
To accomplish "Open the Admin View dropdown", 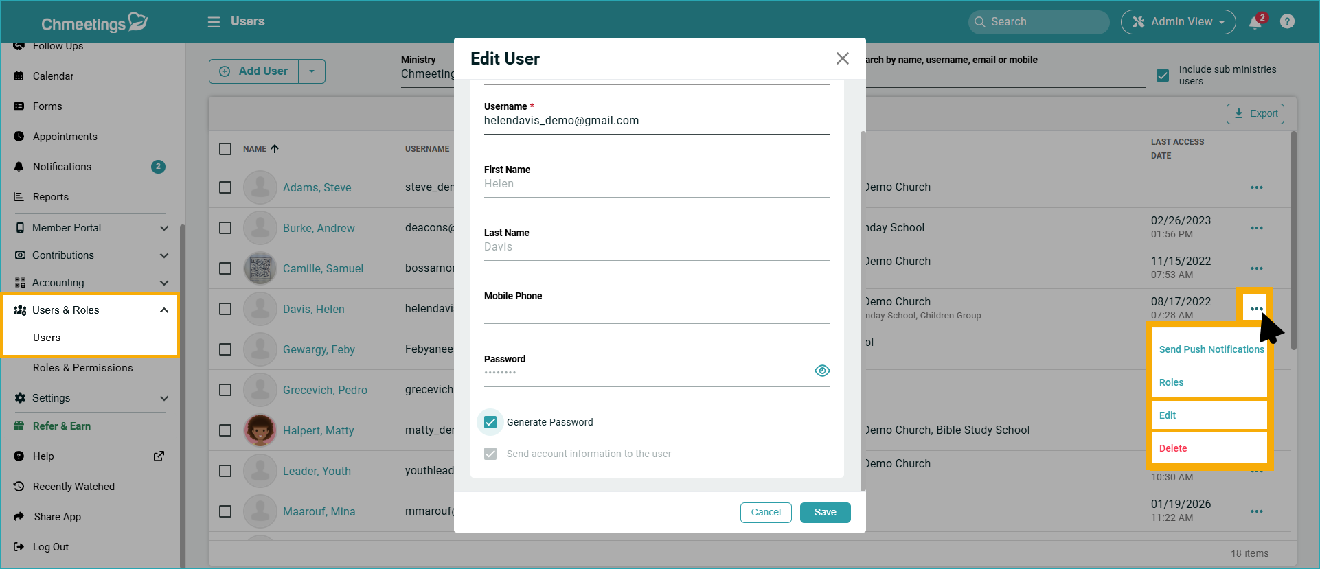I will [x=1178, y=22].
